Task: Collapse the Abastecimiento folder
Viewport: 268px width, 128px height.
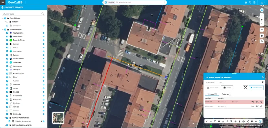Action: 3,29
